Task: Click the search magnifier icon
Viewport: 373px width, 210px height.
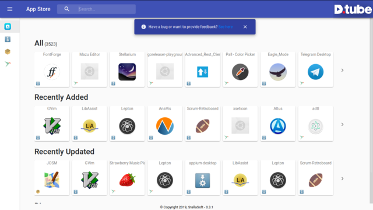Action: (67, 9)
